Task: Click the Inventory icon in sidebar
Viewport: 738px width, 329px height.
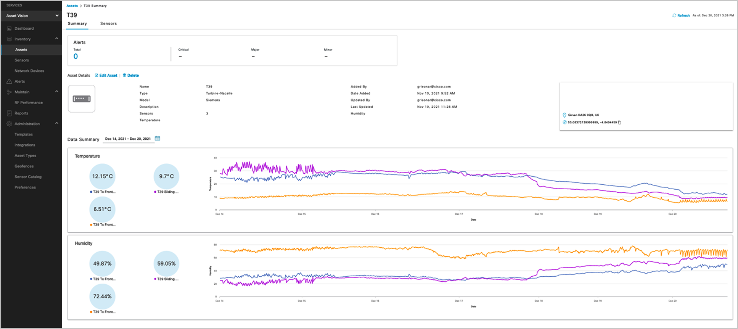Action: coord(9,39)
